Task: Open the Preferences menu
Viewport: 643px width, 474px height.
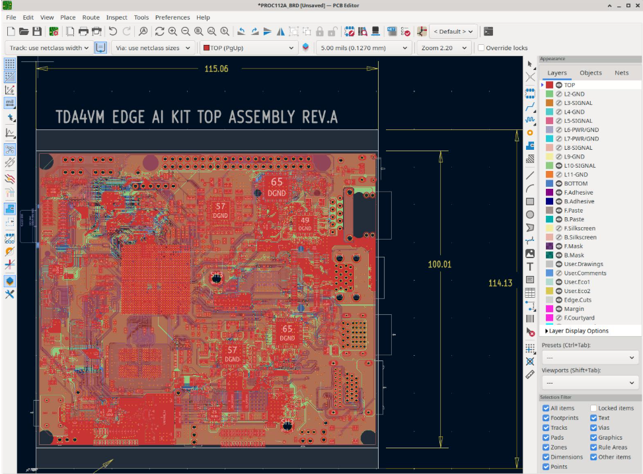Action: 172,17
